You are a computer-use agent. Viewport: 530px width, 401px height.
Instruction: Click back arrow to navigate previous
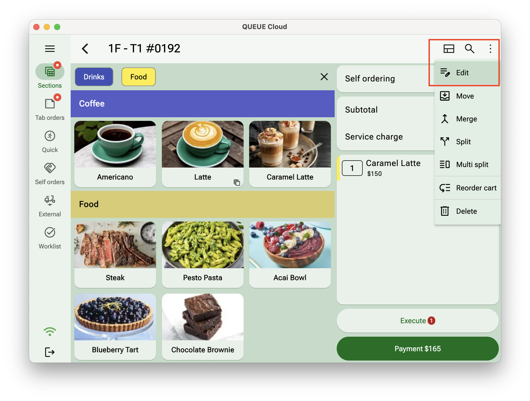85,48
